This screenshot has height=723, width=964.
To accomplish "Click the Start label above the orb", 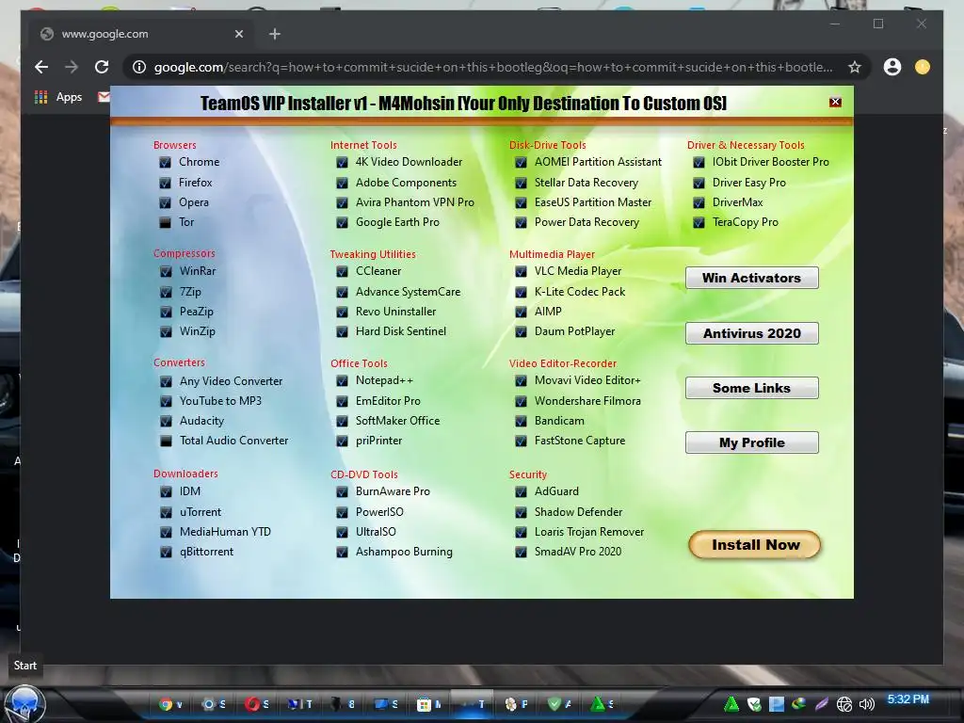I will click(x=25, y=666).
